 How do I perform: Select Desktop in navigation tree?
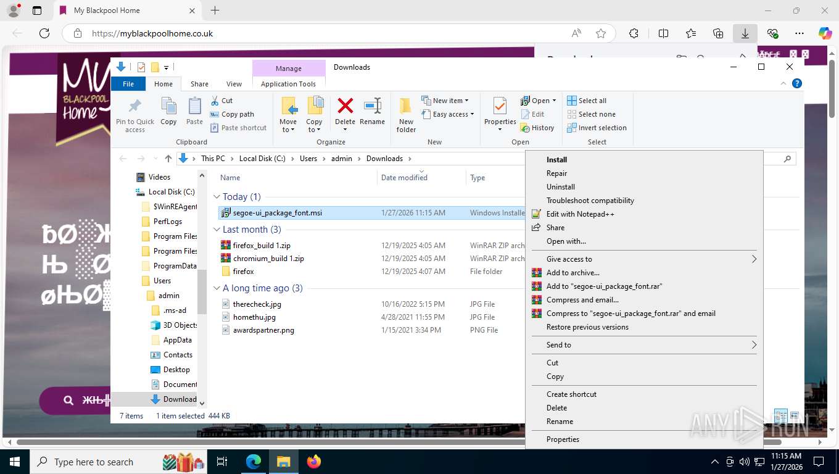176,370
